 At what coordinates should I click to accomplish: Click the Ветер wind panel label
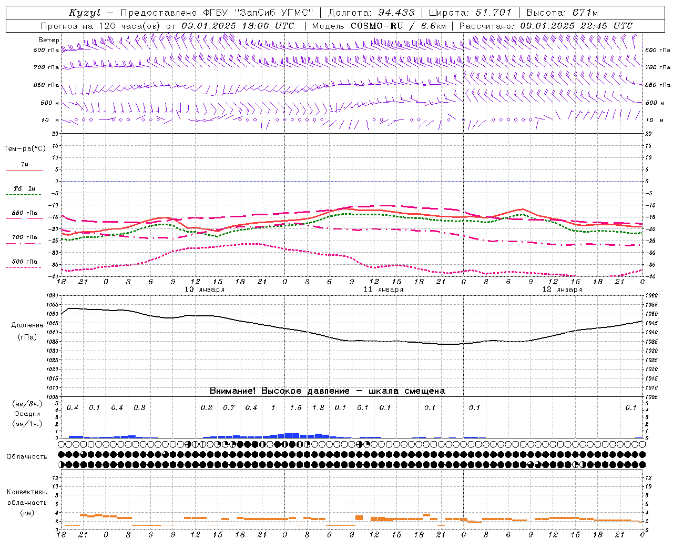click(x=48, y=40)
